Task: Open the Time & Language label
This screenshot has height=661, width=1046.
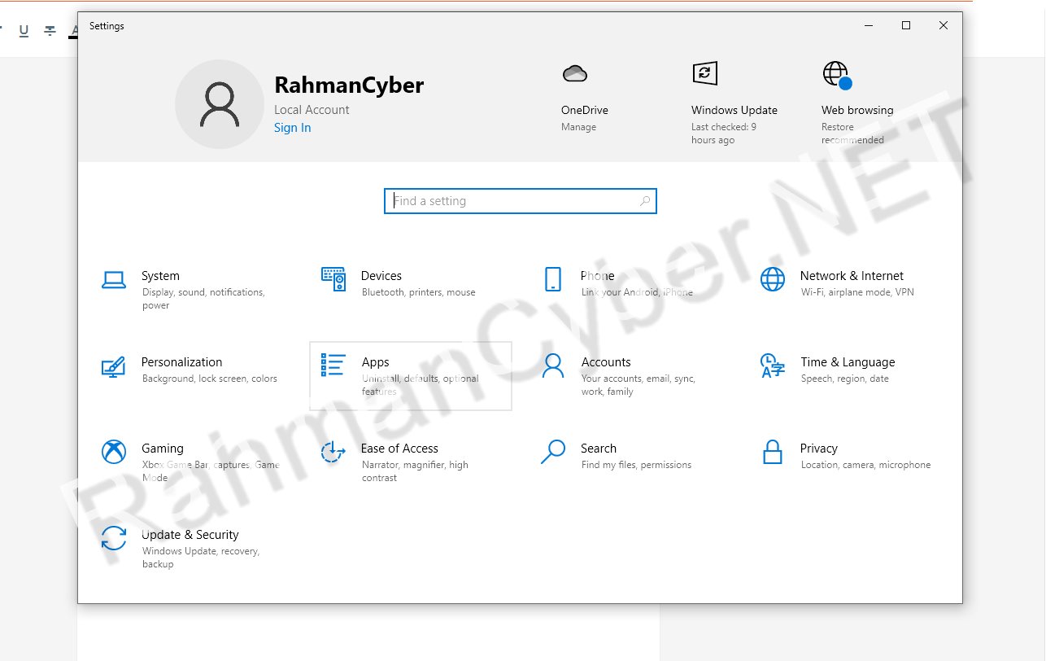Action: tap(848, 362)
